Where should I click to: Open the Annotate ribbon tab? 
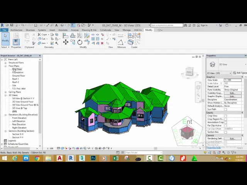(63, 30)
